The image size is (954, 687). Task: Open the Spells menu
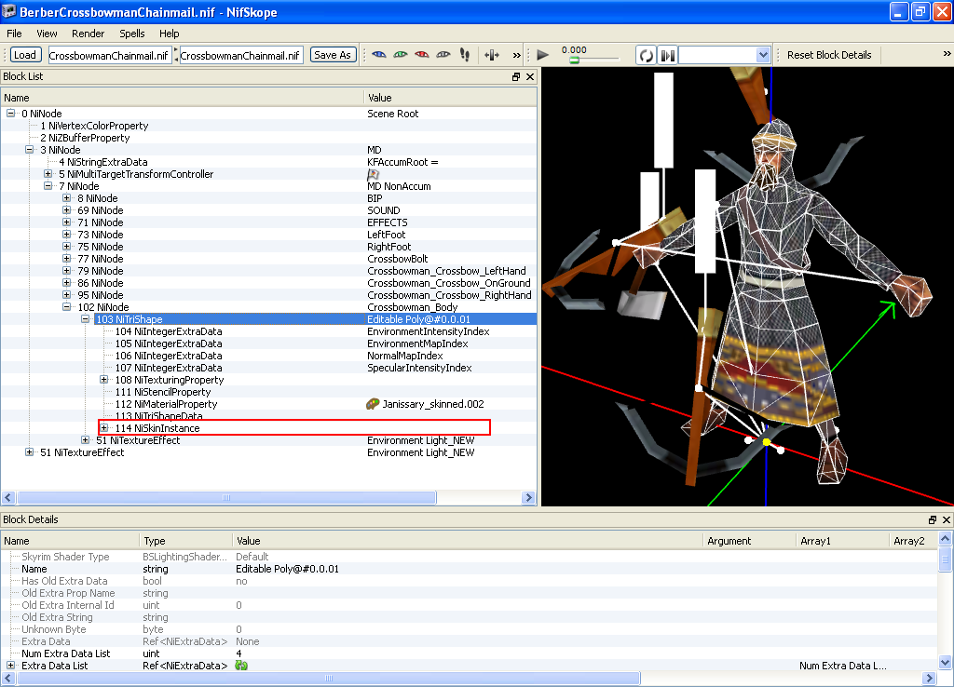pos(132,34)
